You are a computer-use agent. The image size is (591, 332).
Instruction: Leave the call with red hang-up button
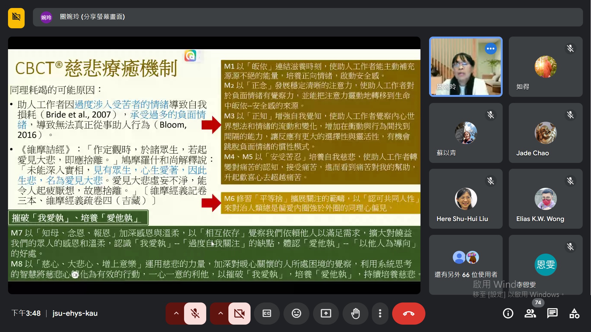(x=408, y=314)
